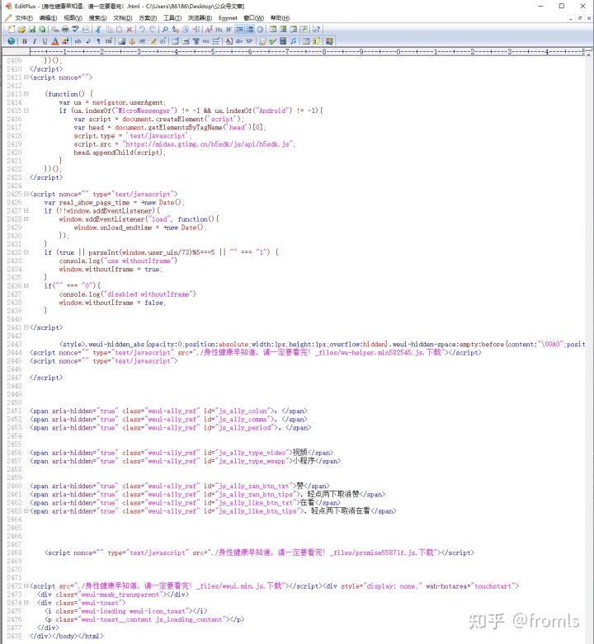Screen dimensions: 594x644
Task: Click the Paste clipboard icon
Action: pos(119,29)
